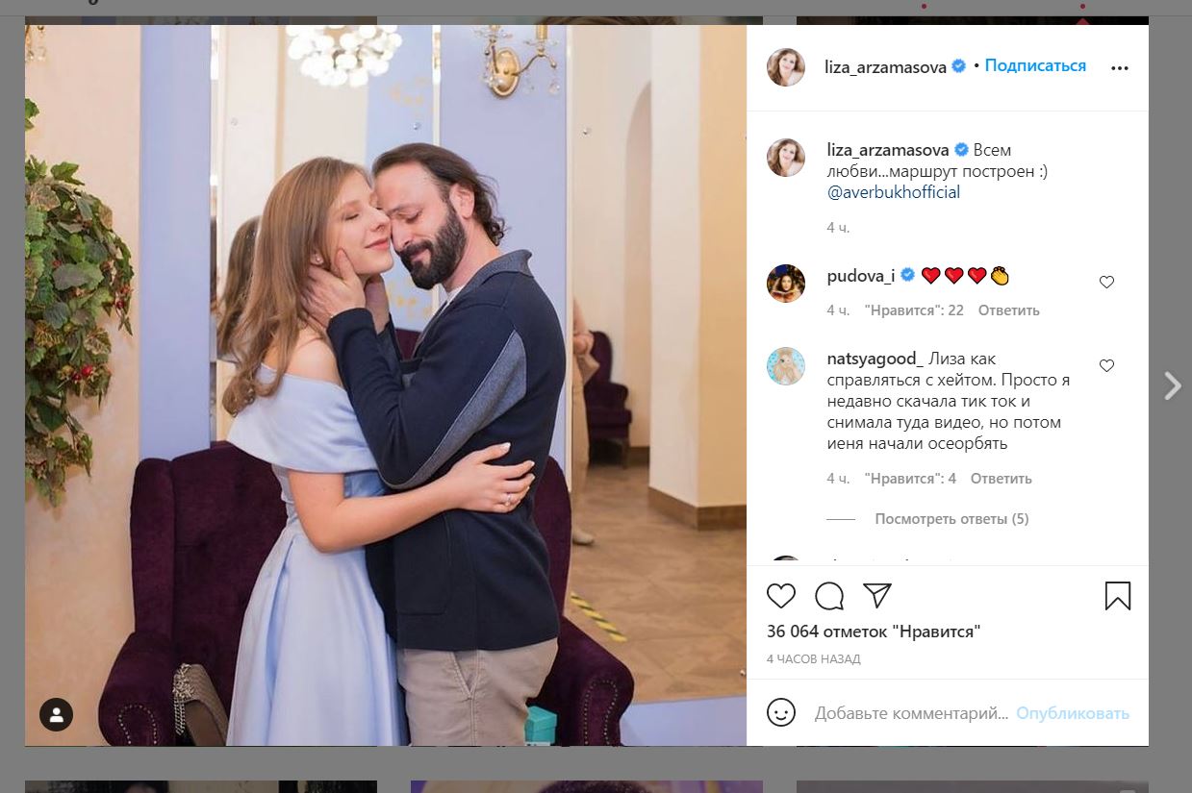Like natsyagood_'s comment
The width and height of the screenshot is (1192, 793).
pyautogui.click(x=1106, y=365)
